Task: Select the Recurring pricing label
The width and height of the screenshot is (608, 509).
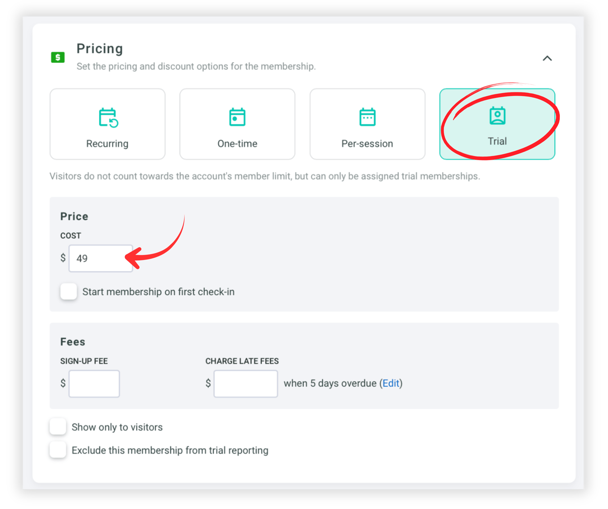Action: pyautogui.click(x=108, y=144)
